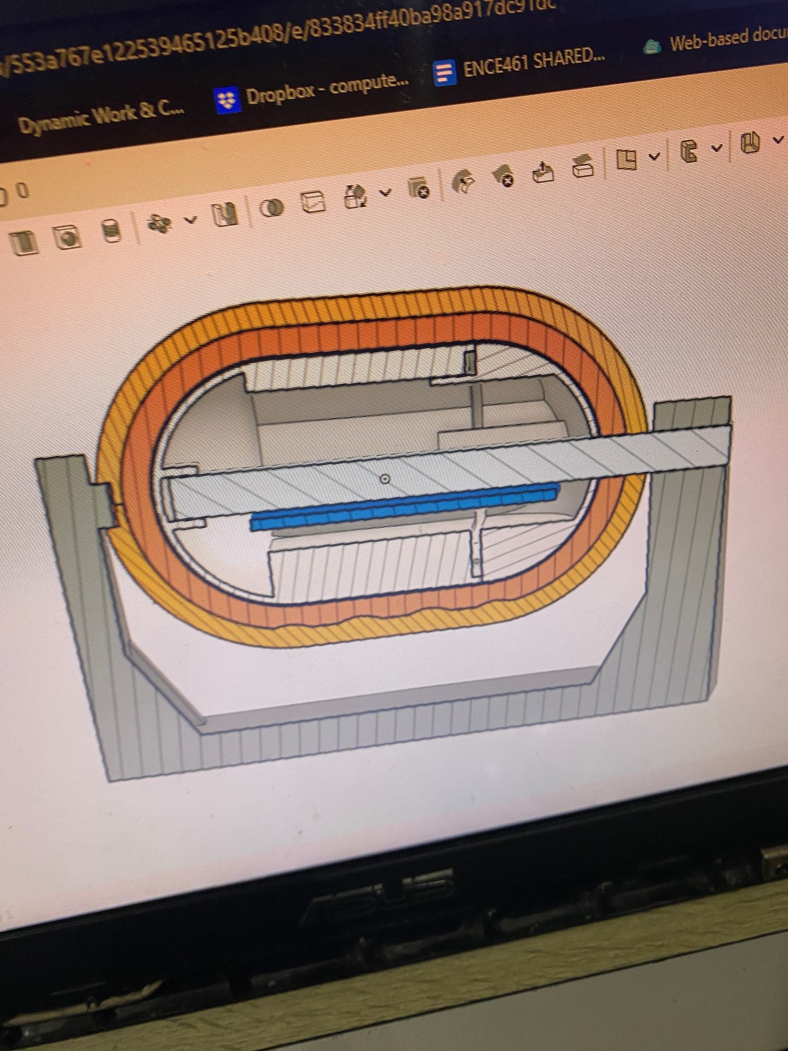This screenshot has width=788, height=1051.
Task: Select the Delete face tool
Action: 503,176
